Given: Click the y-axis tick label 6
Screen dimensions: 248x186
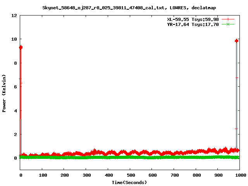Looking at the screenshot, I should pyautogui.click(x=15, y=87).
